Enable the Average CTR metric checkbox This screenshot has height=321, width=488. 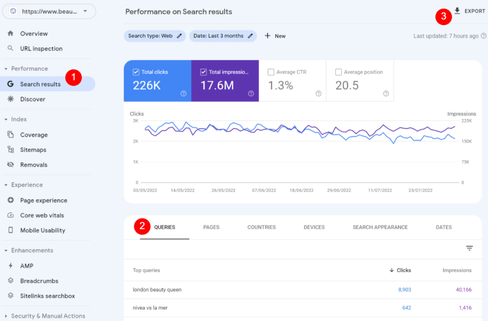pos(271,72)
